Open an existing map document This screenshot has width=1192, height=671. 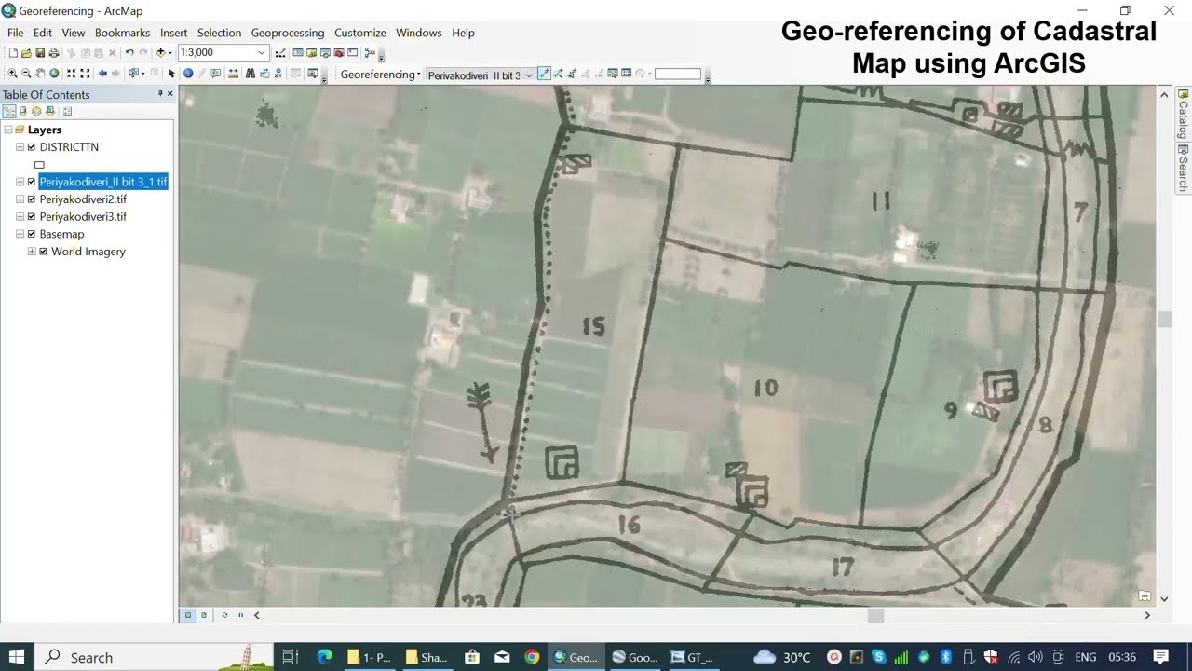click(27, 53)
